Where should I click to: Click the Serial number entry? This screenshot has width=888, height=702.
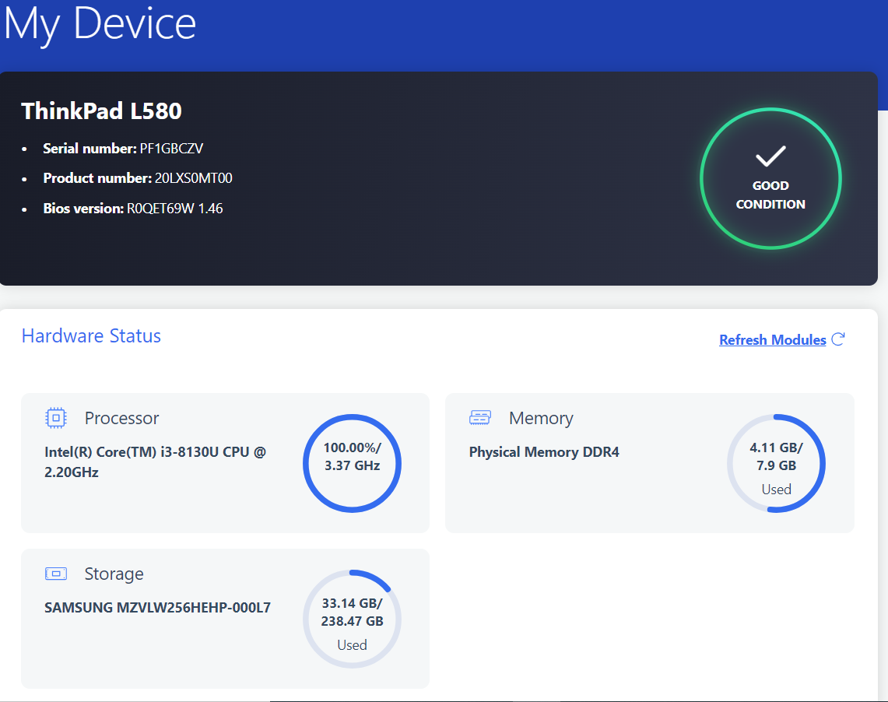coord(123,149)
